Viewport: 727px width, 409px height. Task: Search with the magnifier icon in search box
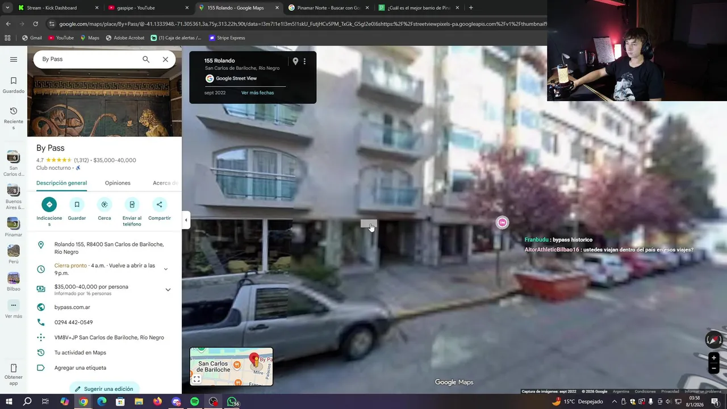[x=146, y=59]
